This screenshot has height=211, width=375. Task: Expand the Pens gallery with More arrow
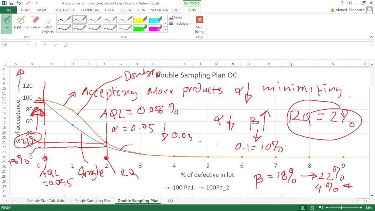[x=165, y=29]
